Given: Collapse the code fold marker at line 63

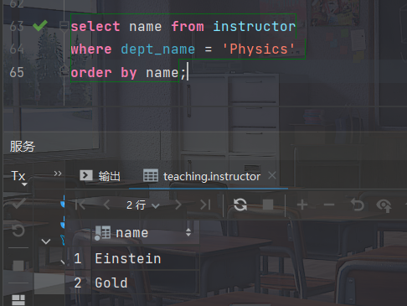Looking at the screenshot, I should (x=64, y=26).
